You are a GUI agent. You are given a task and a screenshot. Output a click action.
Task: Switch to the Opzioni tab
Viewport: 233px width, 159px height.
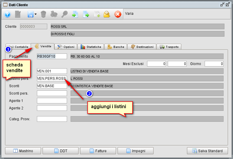click(x=66, y=47)
